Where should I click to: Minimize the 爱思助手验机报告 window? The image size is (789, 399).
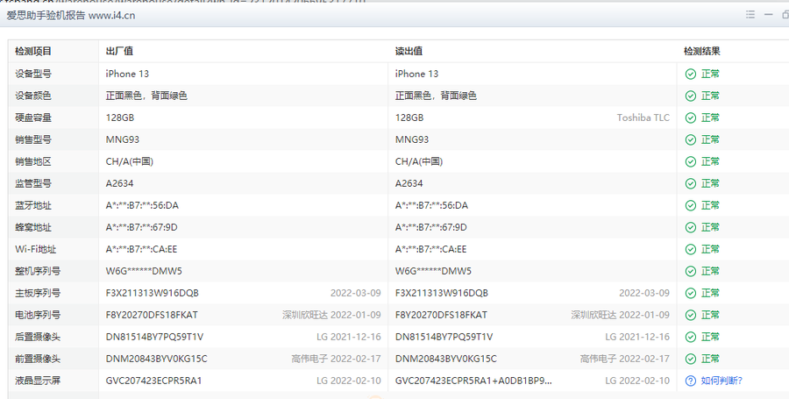click(x=768, y=15)
